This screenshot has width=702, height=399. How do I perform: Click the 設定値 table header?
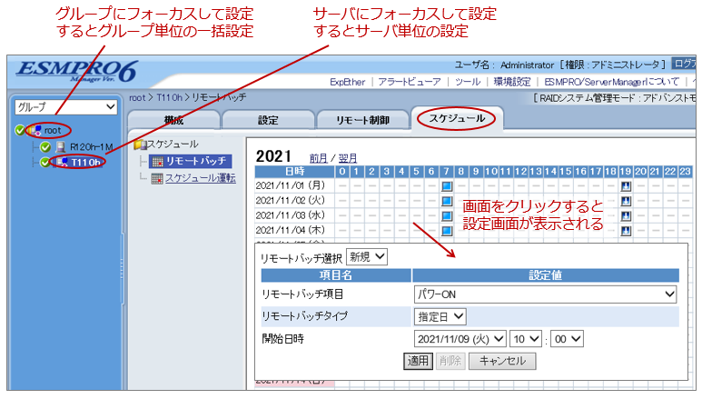point(545,275)
